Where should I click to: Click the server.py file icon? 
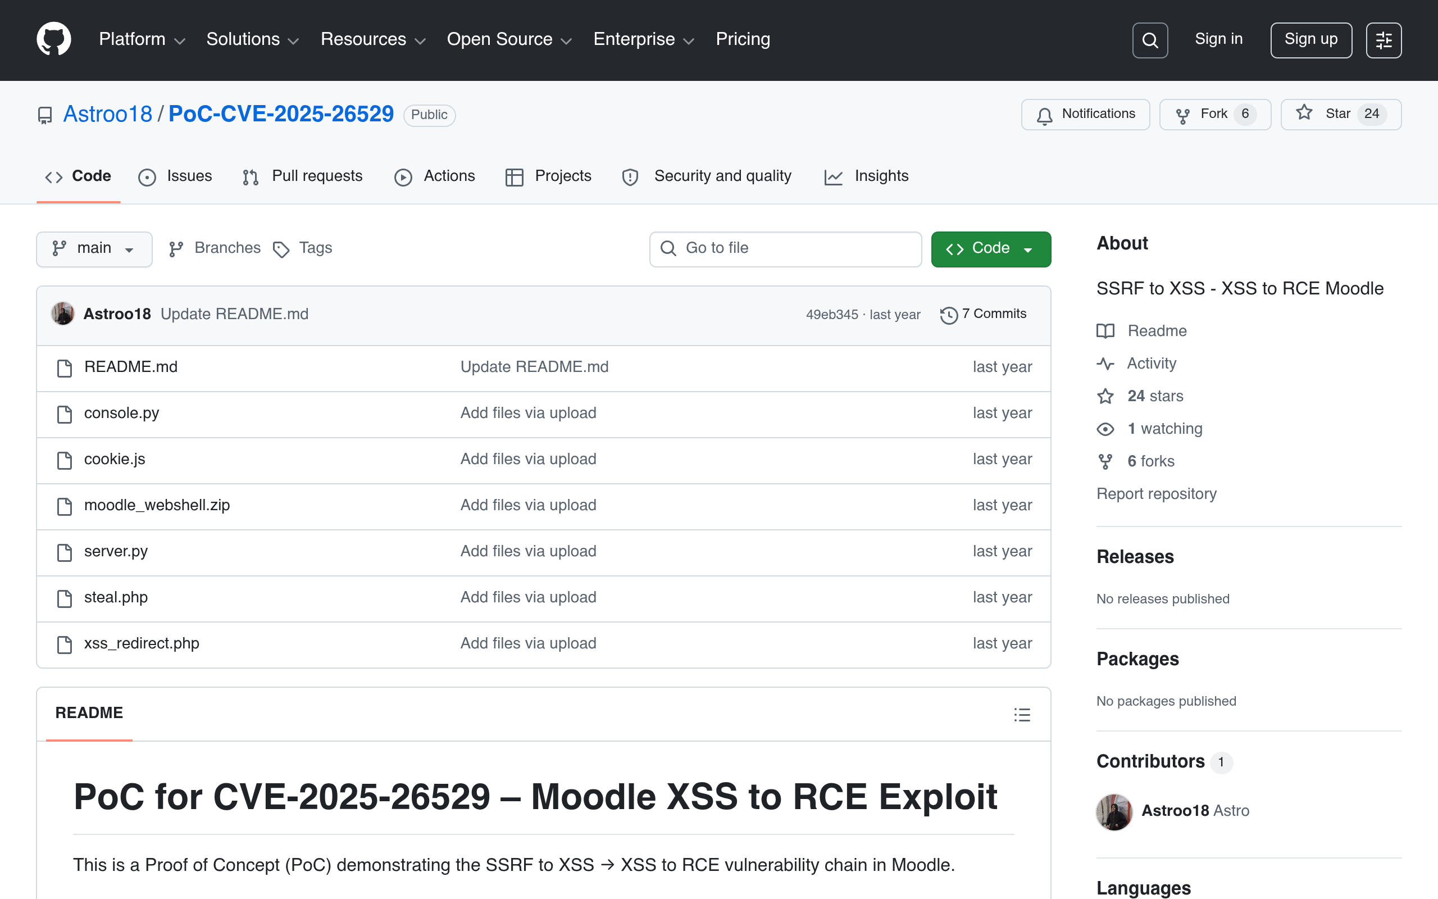(64, 552)
